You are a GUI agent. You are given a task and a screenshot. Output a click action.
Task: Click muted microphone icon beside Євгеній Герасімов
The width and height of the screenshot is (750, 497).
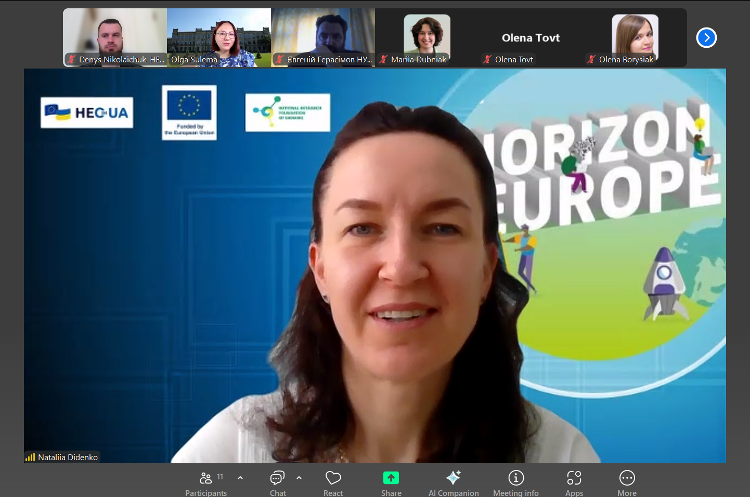[280, 59]
